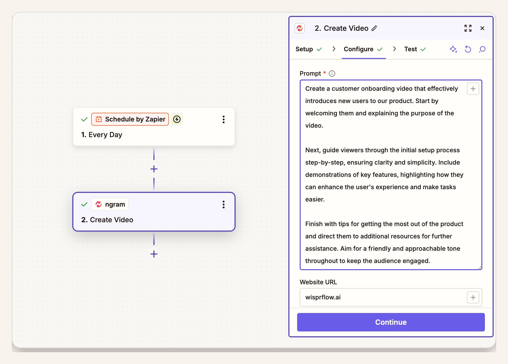Viewport: 508px width, 364px height.
Task: Click the Schedule by Zapier app badge
Action: tap(130, 119)
